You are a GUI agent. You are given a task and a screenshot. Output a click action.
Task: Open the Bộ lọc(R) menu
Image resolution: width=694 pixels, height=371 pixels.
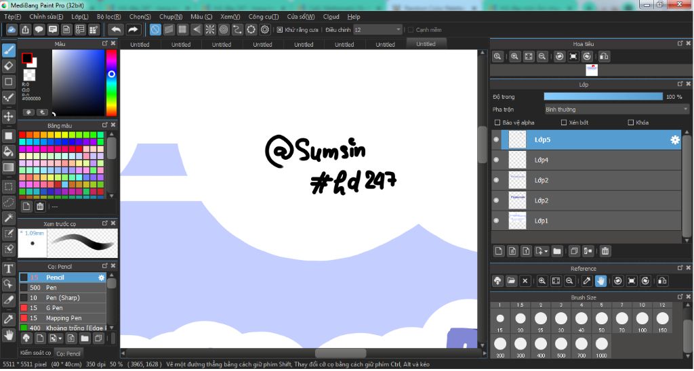click(x=109, y=17)
